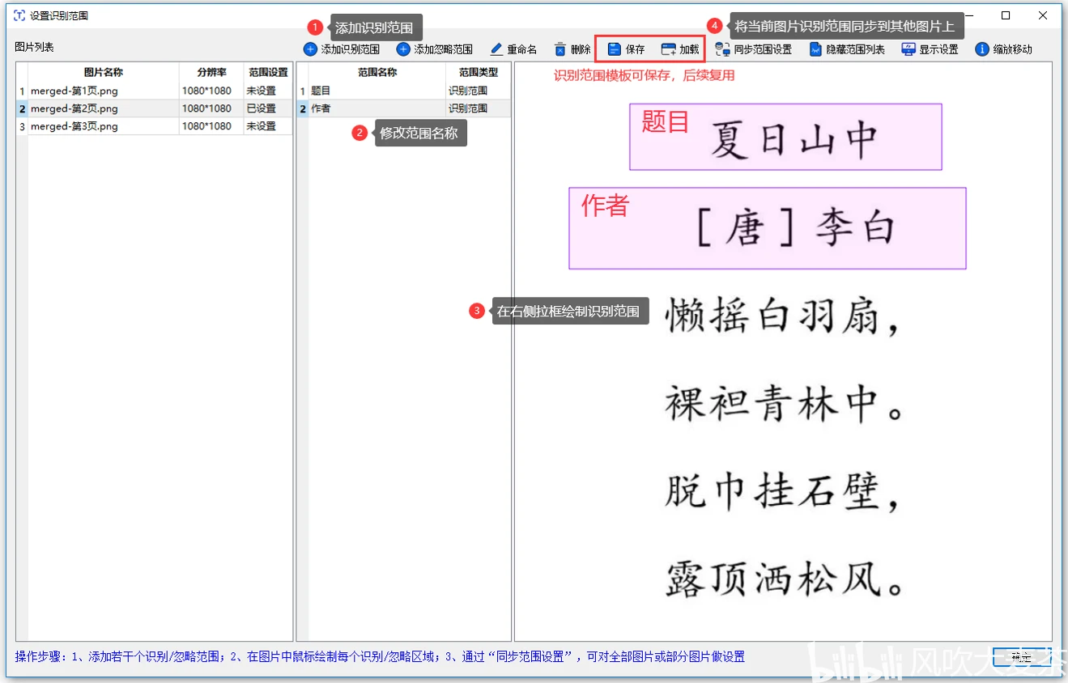Click the Display Settings icon (显示设置)
The width and height of the screenshot is (1068, 683).
tap(908, 49)
